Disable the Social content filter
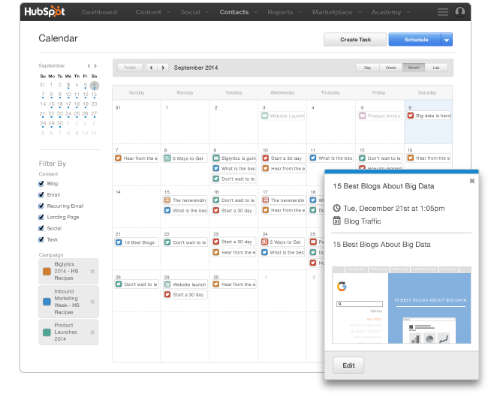488x394 pixels. [x=42, y=228]
